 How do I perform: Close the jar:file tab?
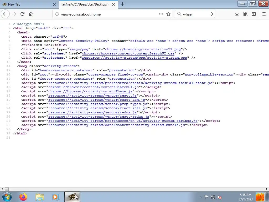tap(113, 4)
